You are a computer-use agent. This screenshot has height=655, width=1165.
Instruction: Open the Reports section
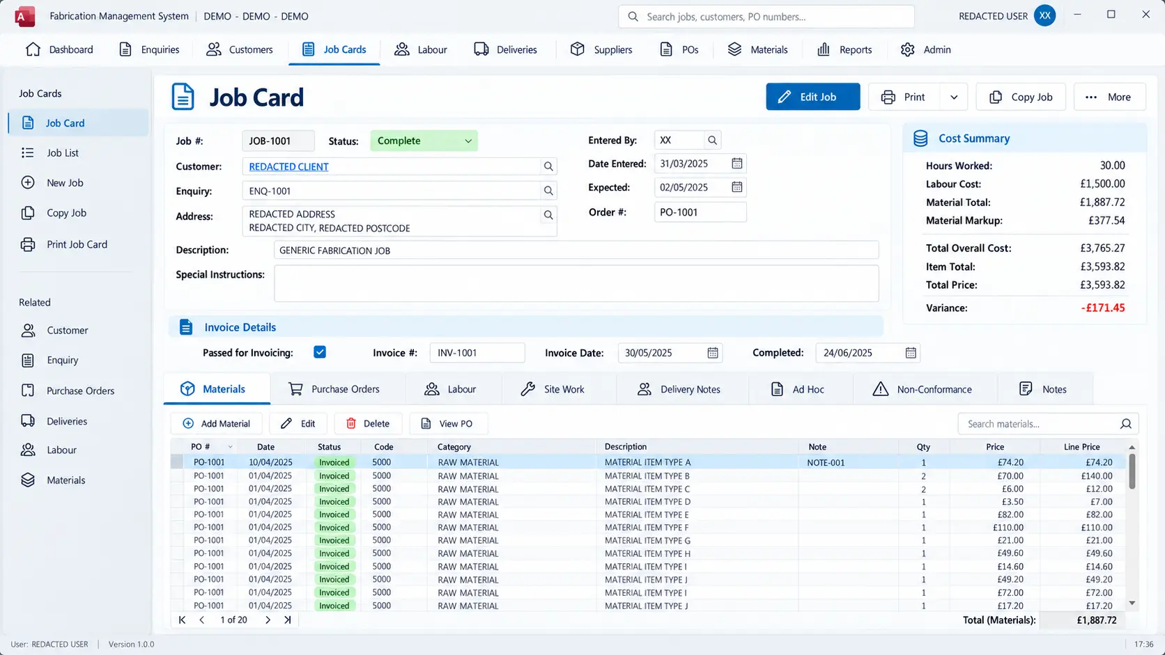point(844,49)
